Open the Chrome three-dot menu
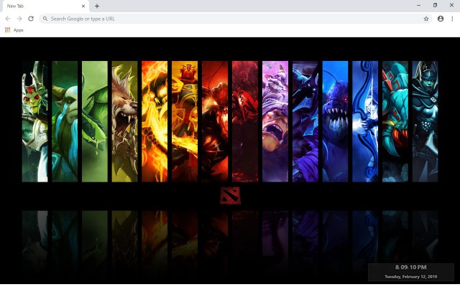This screenshot has width=460, height=287. click(452, 19)
